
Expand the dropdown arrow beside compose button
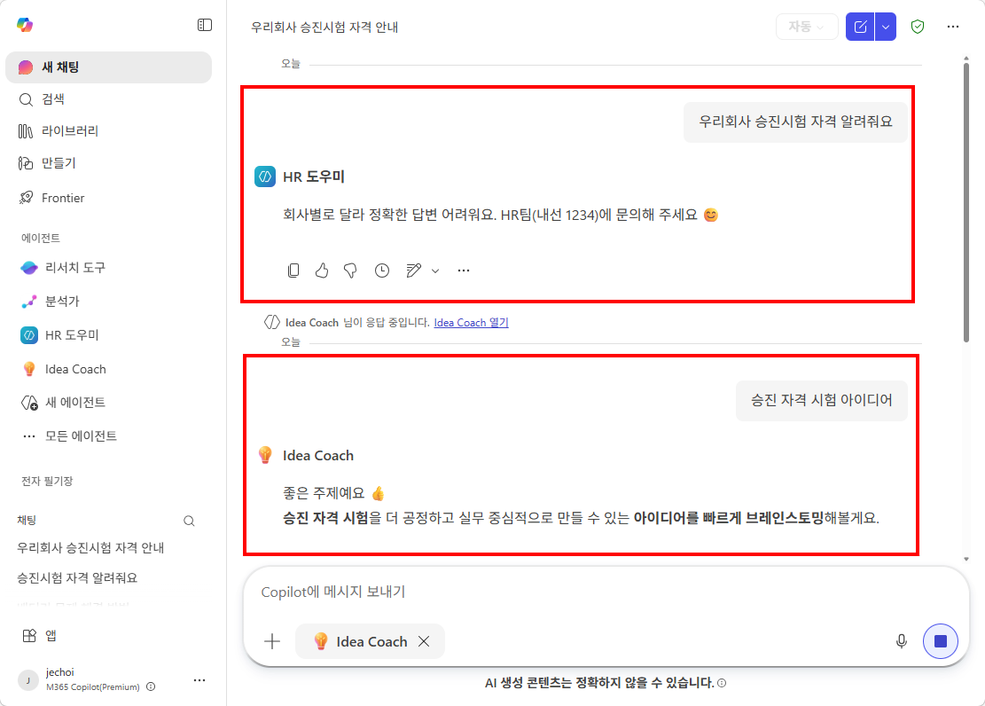click(885, 27)
